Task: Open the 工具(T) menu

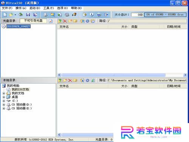Action: 48,8
